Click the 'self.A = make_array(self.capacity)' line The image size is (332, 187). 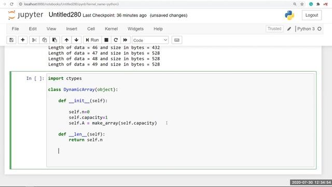(x=113, y=123)
